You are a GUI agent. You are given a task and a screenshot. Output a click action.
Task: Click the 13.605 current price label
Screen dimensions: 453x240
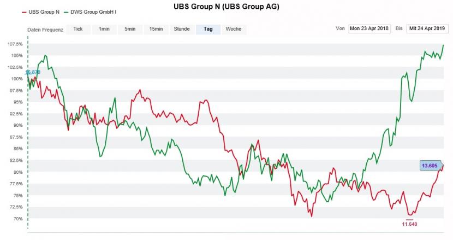[x=430, y=166]
